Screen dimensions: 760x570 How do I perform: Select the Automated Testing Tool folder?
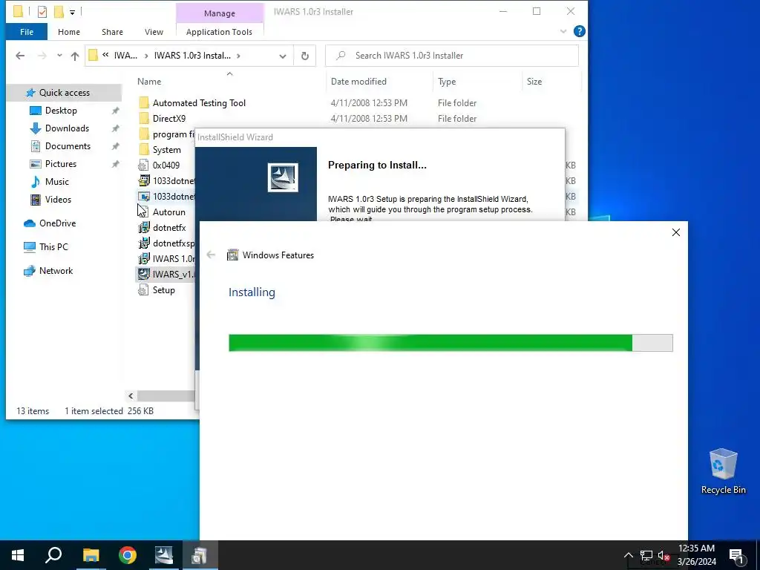(199, 102)
